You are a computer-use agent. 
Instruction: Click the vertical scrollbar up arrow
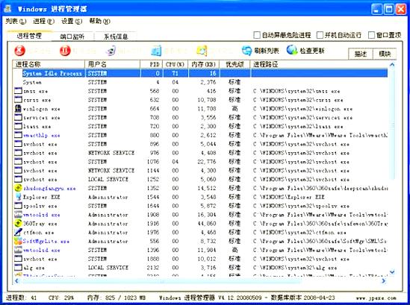tap(392, 64)
